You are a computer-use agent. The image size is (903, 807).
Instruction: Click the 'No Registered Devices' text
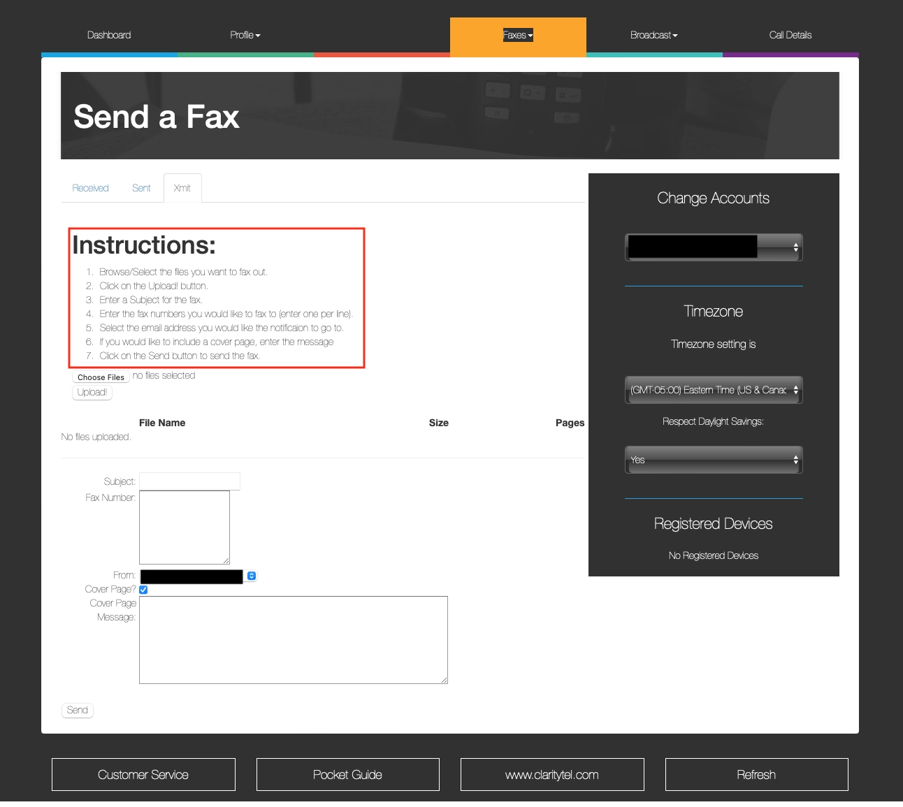714,555
